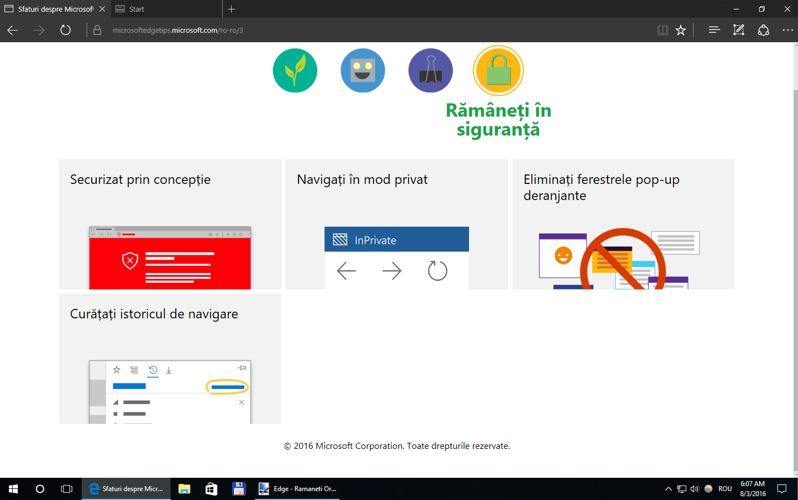The height and width of the screenshot is (500, 798).
Task: Click the network icon in system tray
Action: (x=682, y=489)
